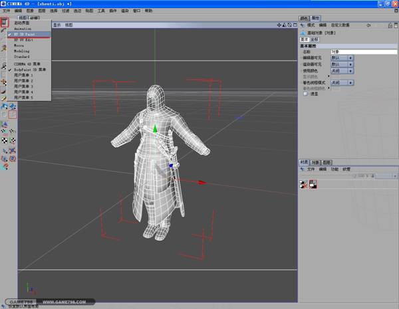
Task: Open the 编辑器可见 dropdown
Action: [342, 58]
